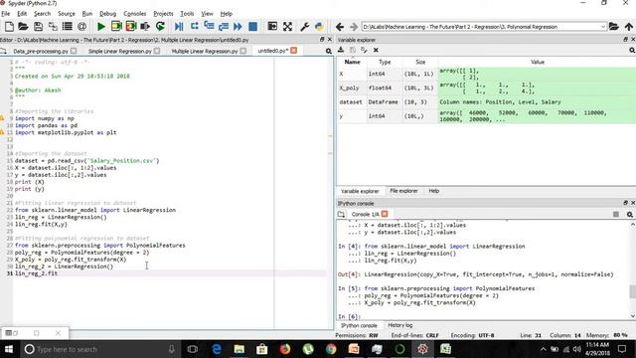Open Preferences with the wrench icon
Viewport: 636px width, 358px height.
tap(305, 27)
